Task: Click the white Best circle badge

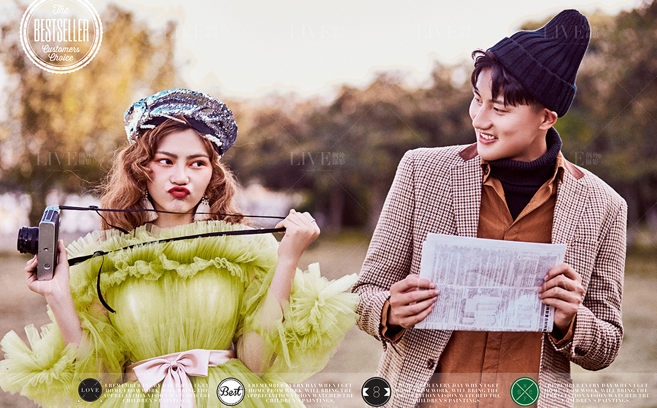Action: pos(230,391)
